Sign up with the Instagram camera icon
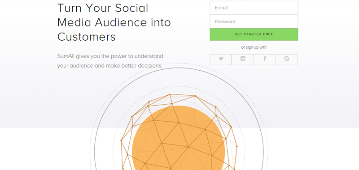359x170 pixels. (x=243, y=59)
